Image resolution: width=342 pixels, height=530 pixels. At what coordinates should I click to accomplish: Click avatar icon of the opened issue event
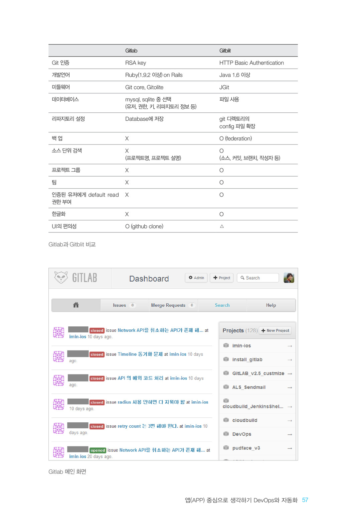[x=58, y=452]
